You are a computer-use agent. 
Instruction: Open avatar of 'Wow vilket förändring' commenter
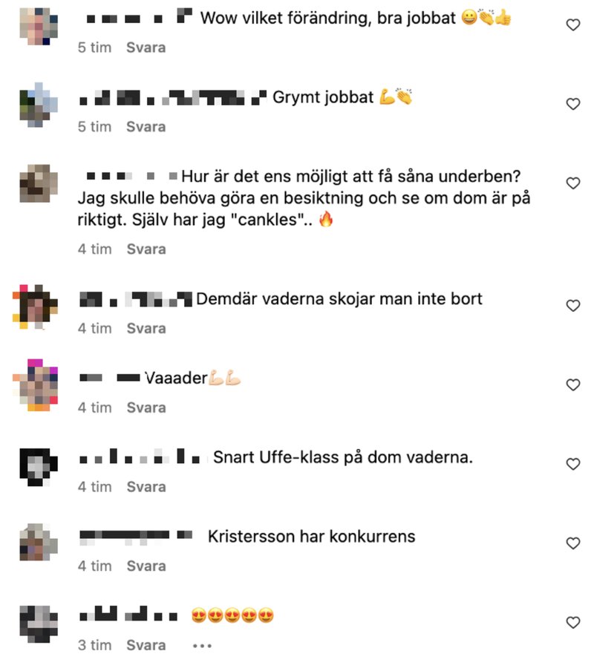[39, 26]
